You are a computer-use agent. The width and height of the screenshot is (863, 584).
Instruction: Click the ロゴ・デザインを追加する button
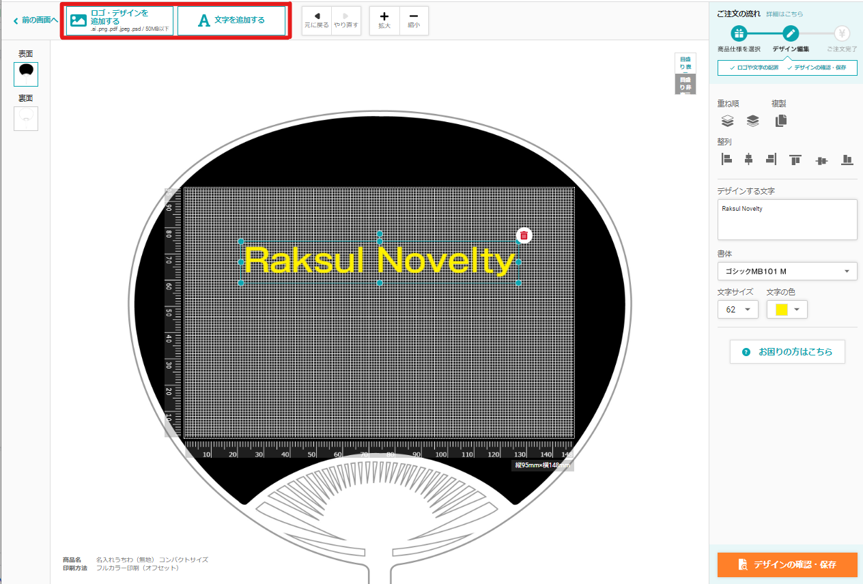click(119, 21)
